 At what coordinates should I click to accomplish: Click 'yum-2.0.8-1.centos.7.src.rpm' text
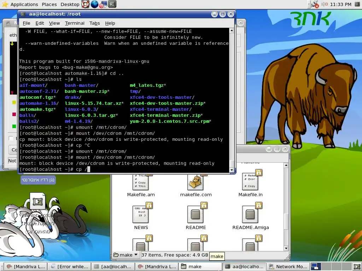click(169, 121)
